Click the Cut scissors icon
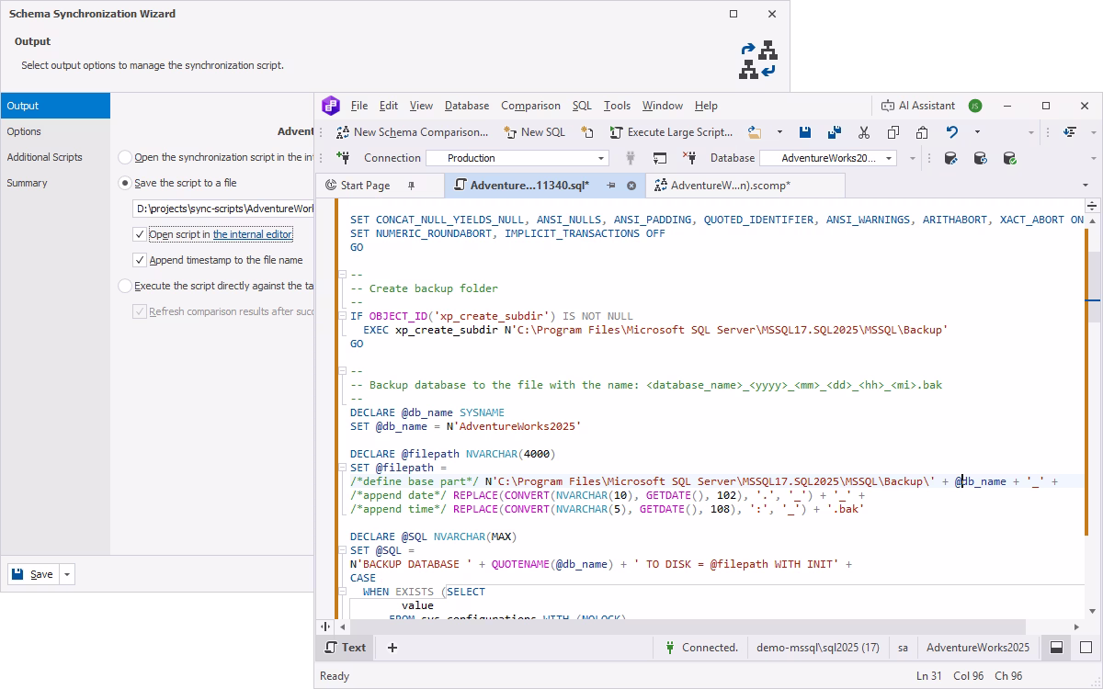The width and height of the screenshot is (1103, 689). pyautogui.click(x=864, y=132)
